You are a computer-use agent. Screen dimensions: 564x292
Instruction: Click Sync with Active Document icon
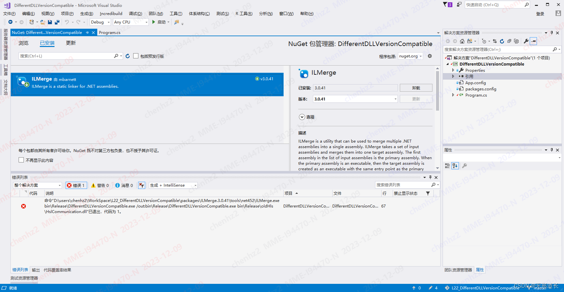click(495, 41)
